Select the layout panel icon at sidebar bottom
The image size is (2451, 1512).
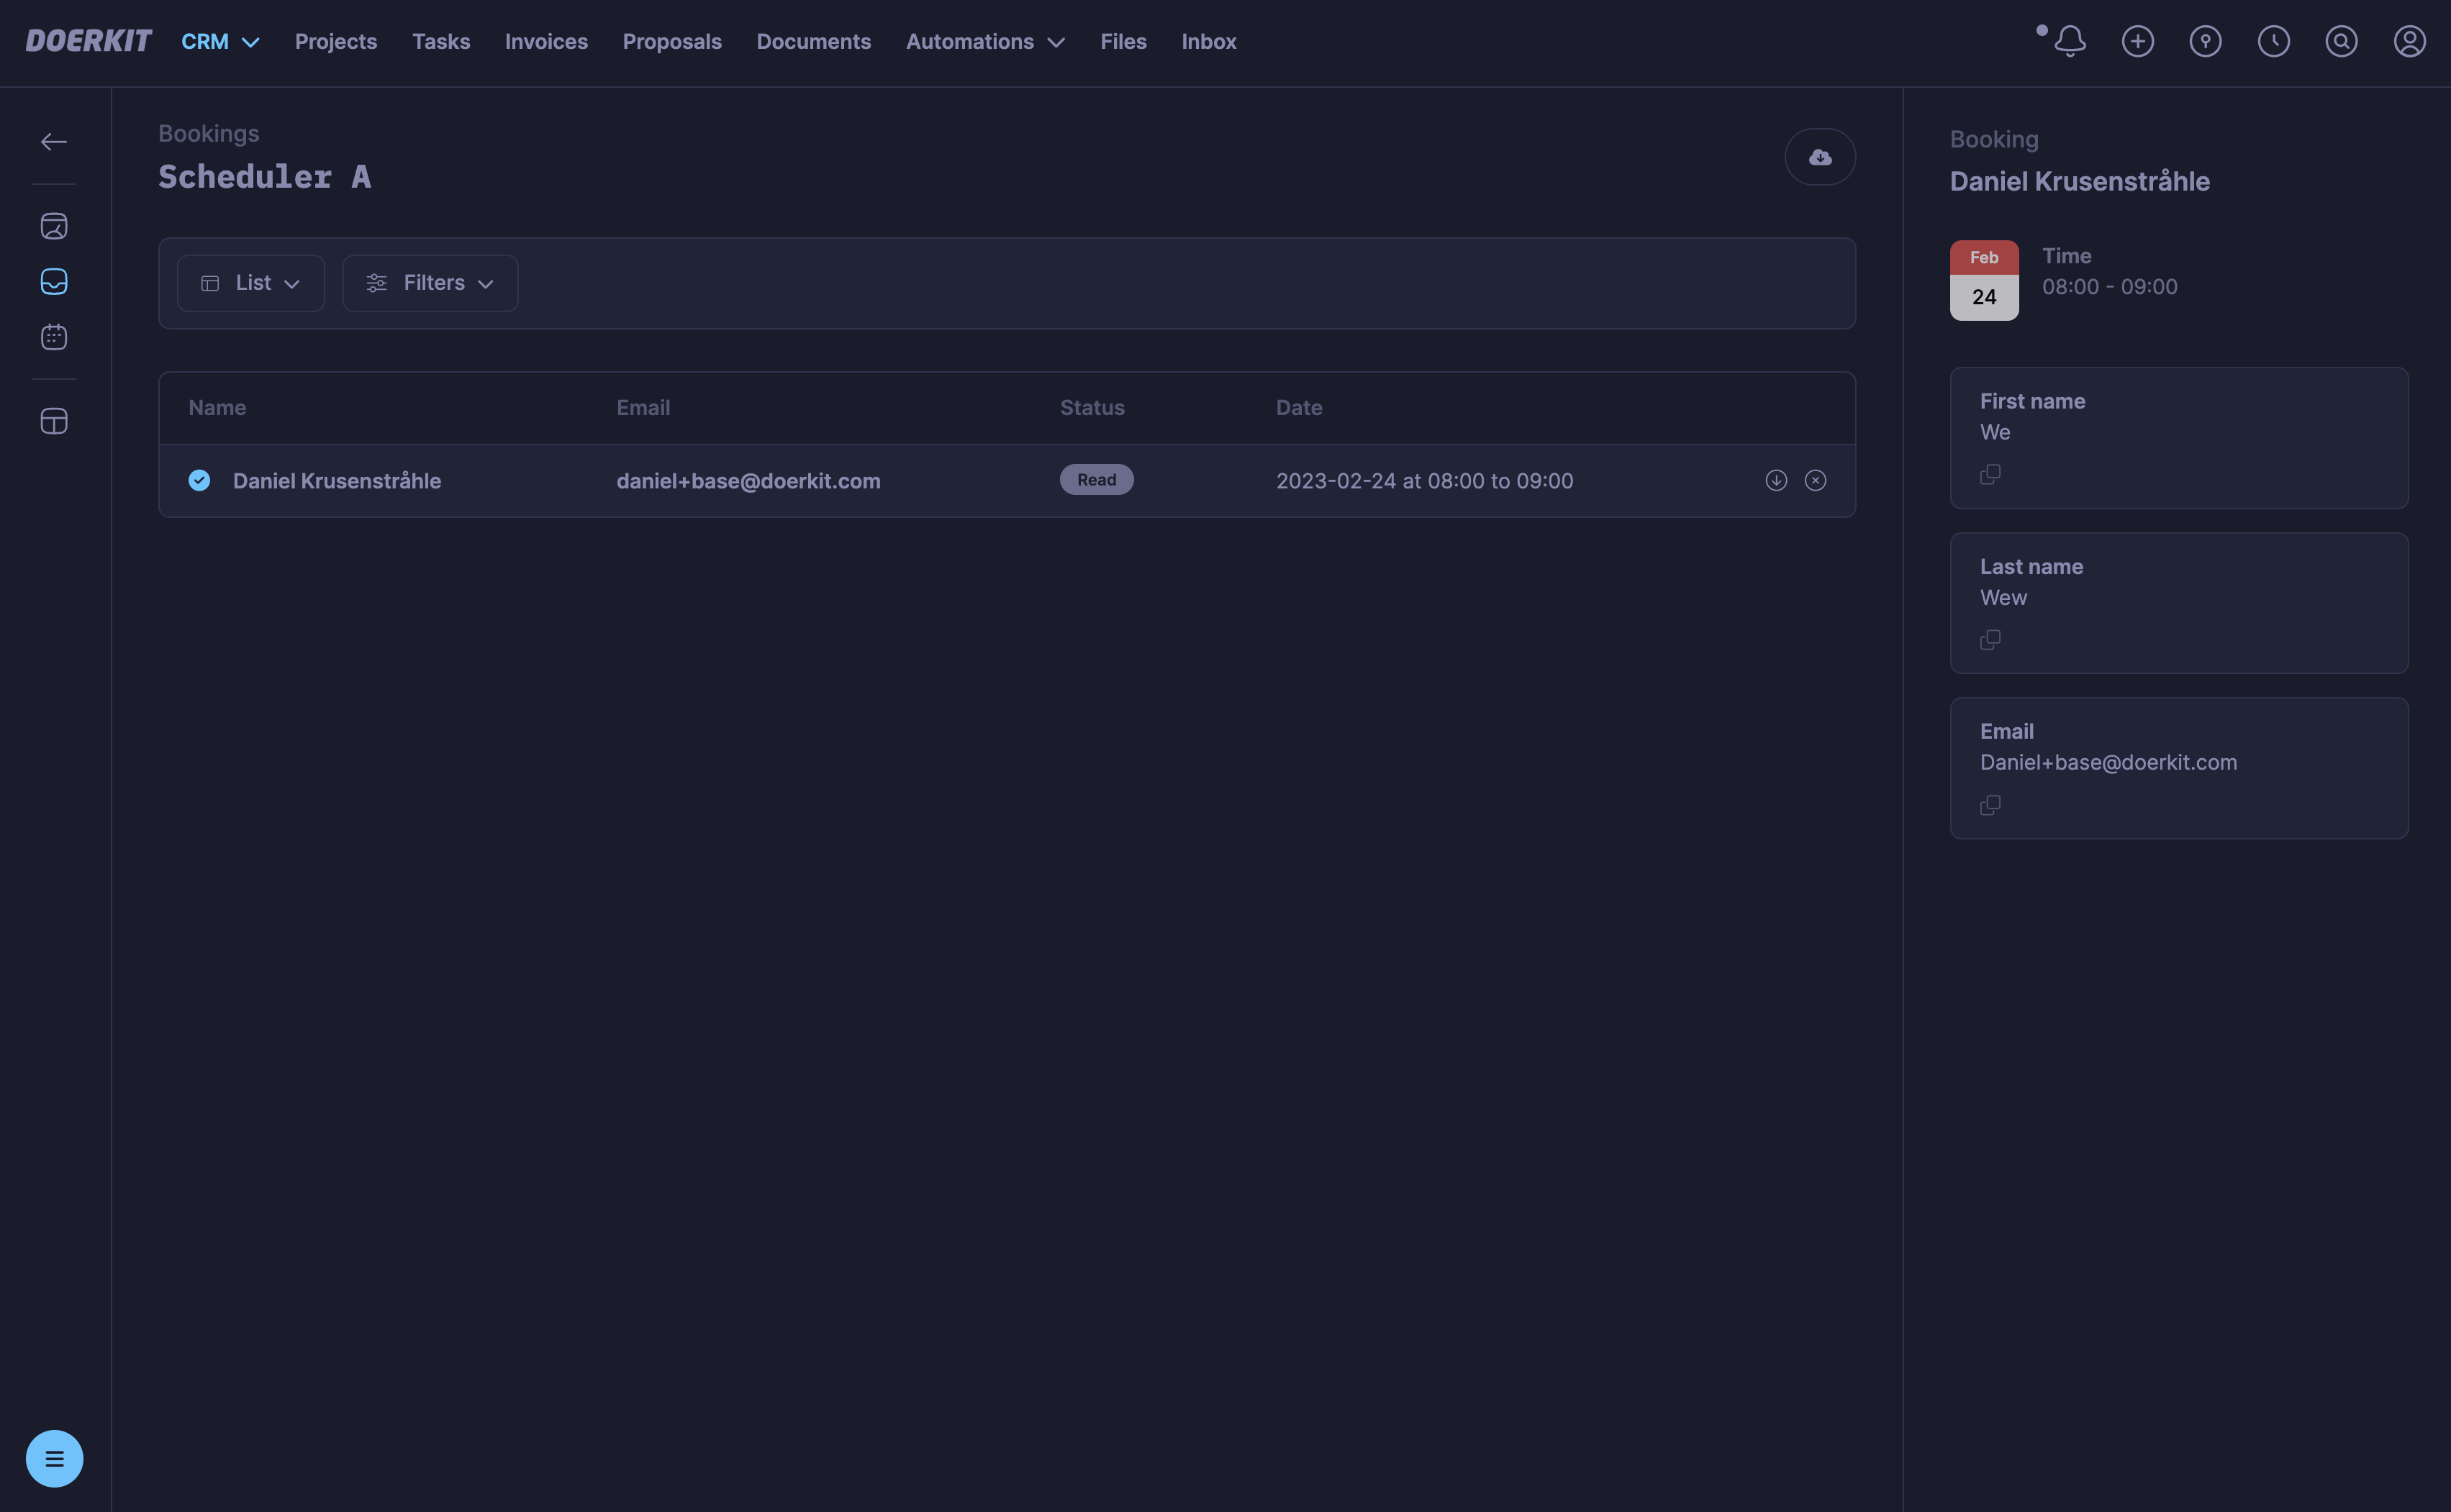pos(54,420)
